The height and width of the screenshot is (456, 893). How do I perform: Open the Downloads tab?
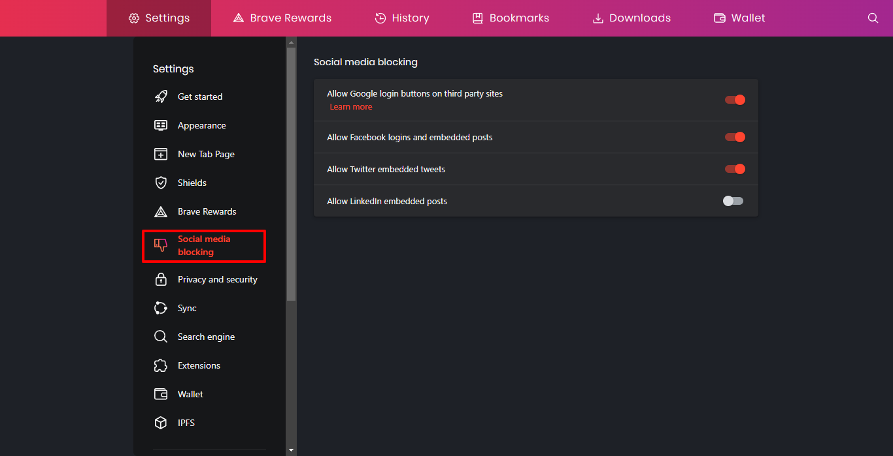coord(630,18)
